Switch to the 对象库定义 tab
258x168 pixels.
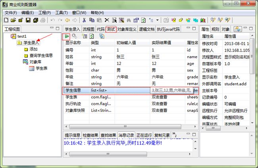click(x=127, y=29)
